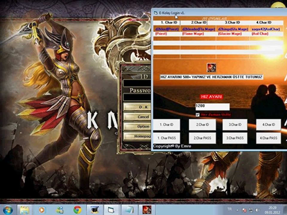The image size is (287, 215).
Task: Click the E-Kolay Login v1 title bar
Action: [x=220, y=13]
